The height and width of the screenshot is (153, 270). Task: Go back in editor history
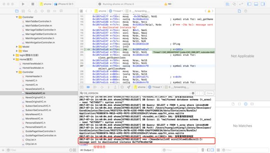tap(86, 11)
